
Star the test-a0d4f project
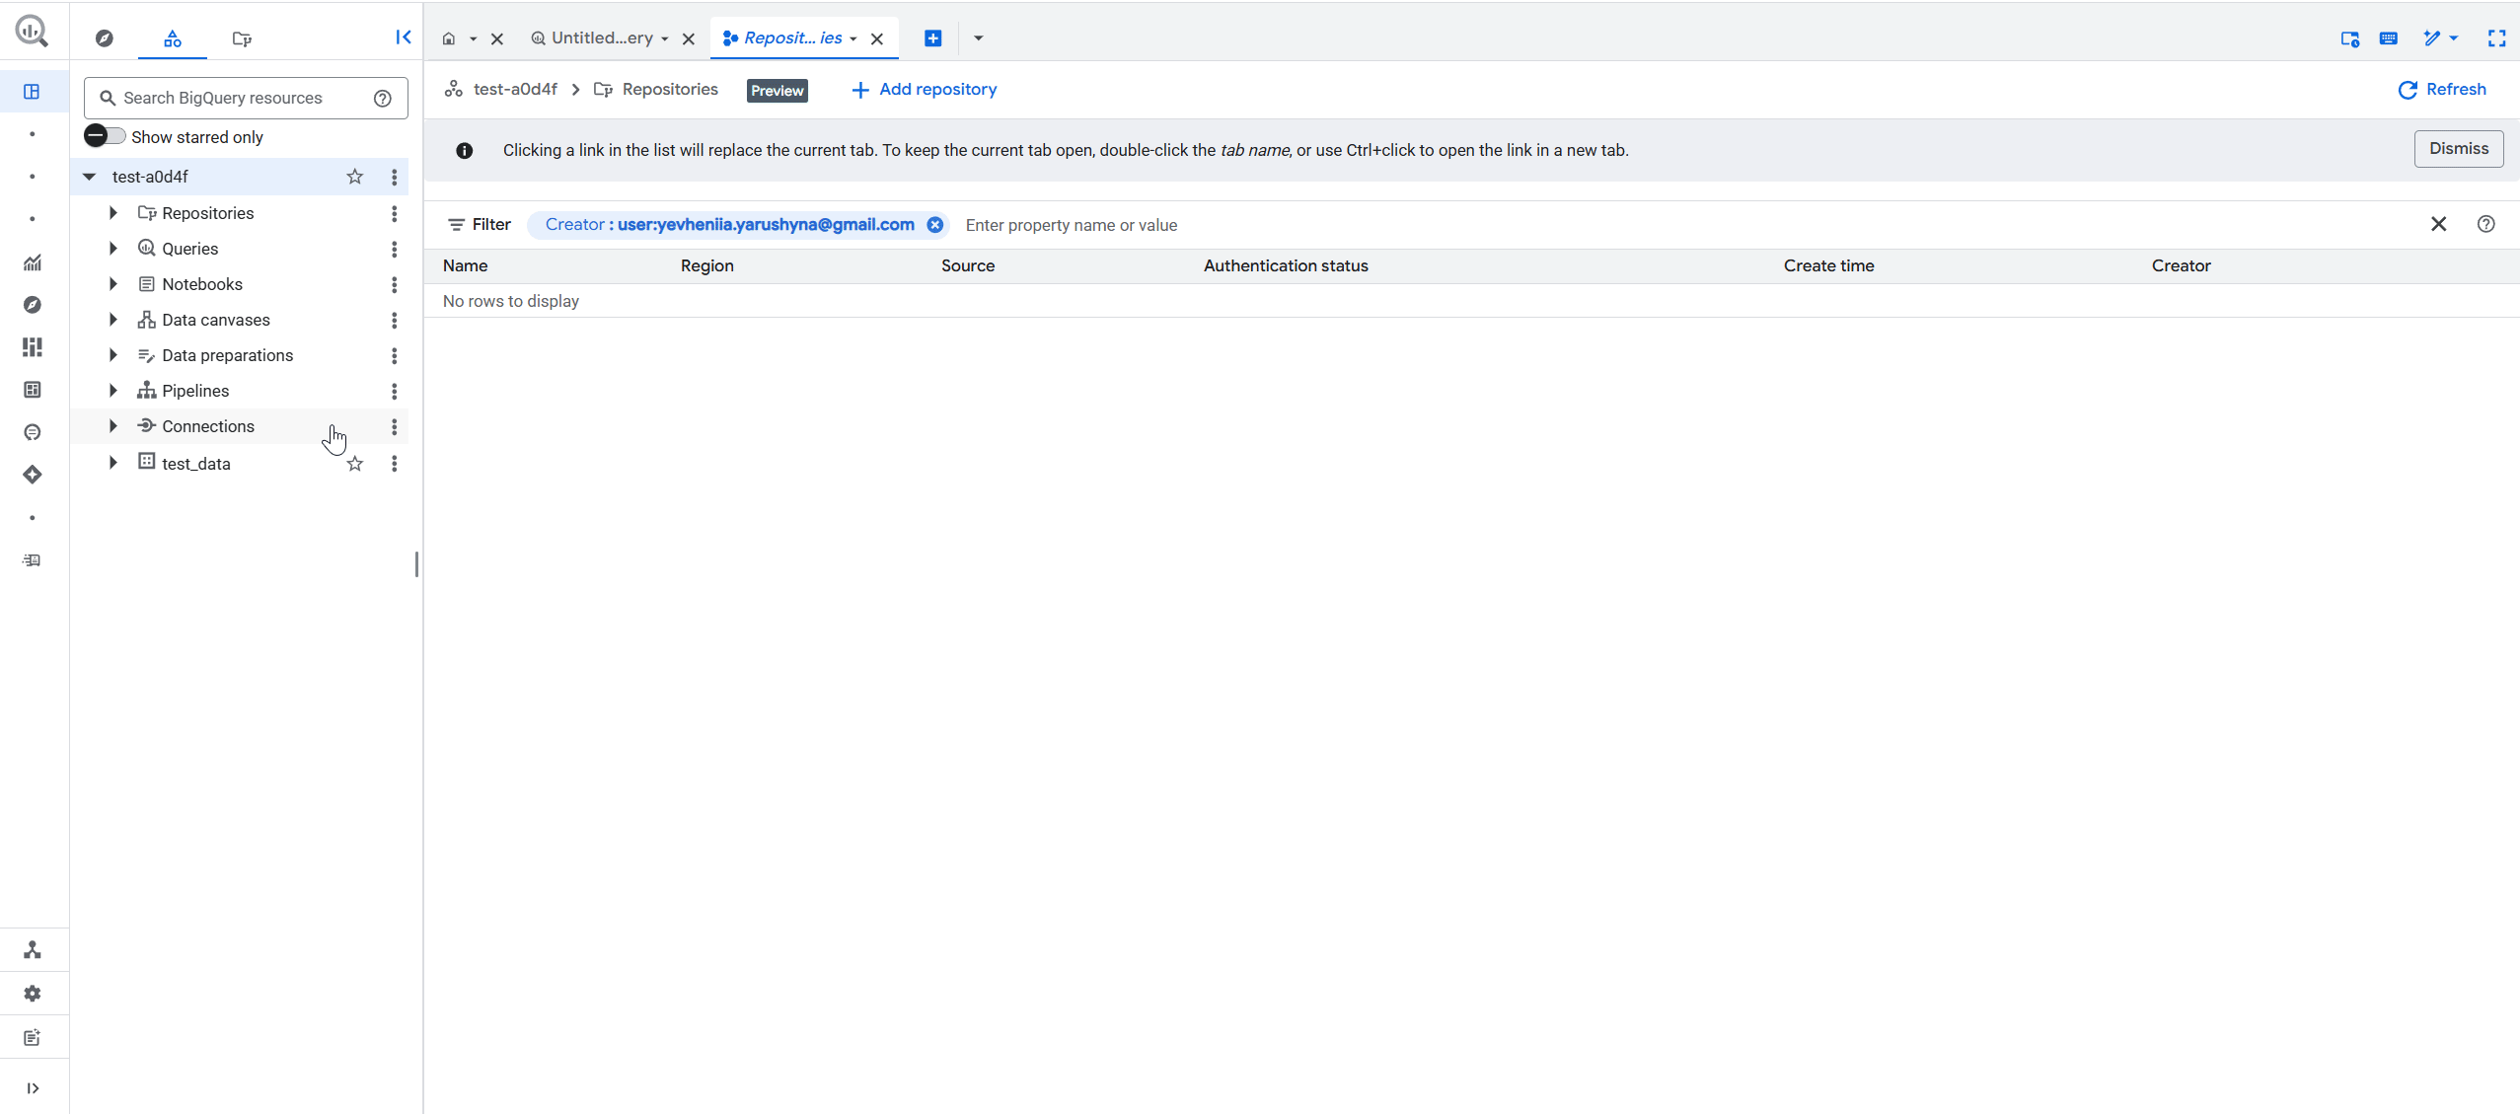point(354,177)
